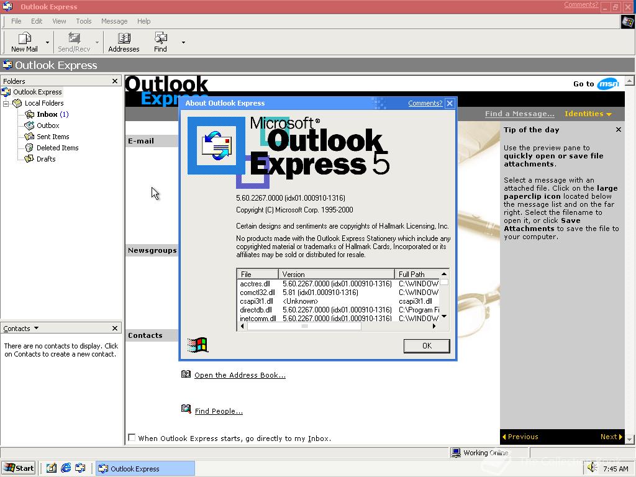Click the Find People icon

(x=186, y=409)
